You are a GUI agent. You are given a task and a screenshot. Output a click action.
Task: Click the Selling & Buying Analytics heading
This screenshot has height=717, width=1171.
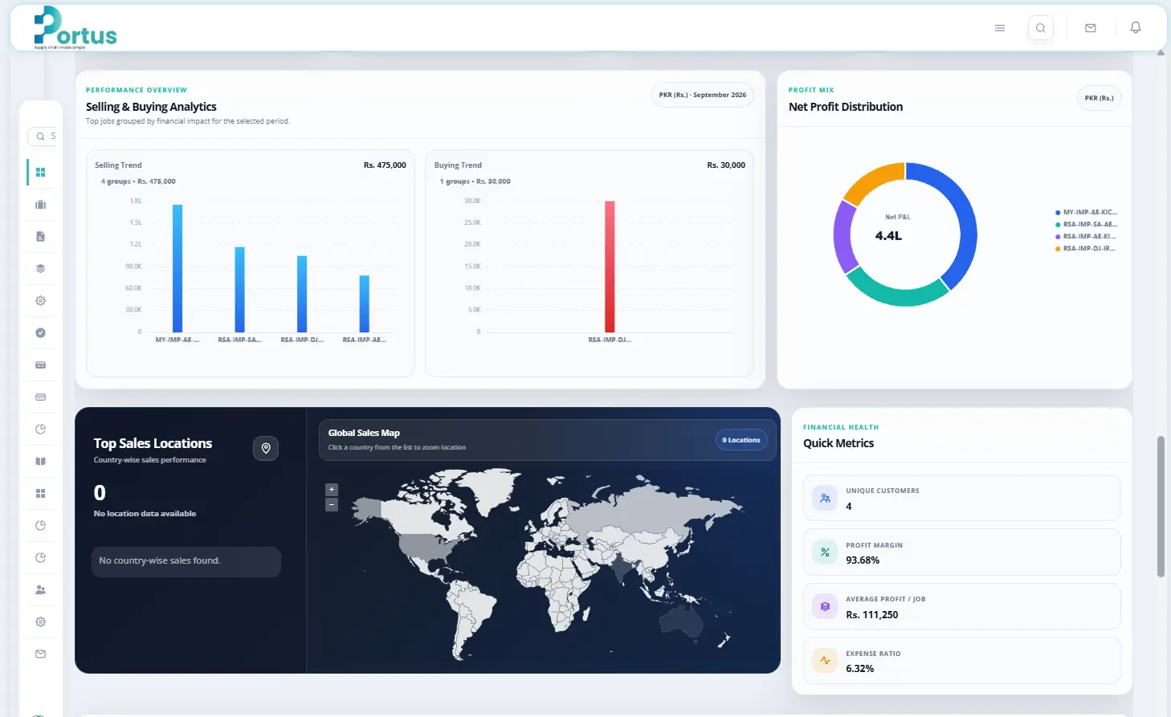(x=151, y=107)
